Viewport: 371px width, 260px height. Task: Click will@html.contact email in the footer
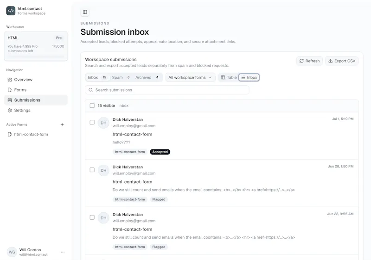(x=33, y=254)
